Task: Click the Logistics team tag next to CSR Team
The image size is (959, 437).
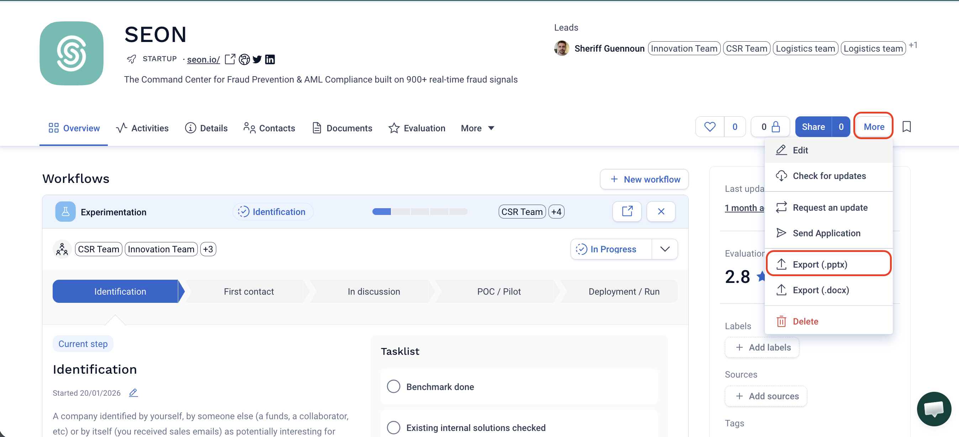Action: (805, 48)
